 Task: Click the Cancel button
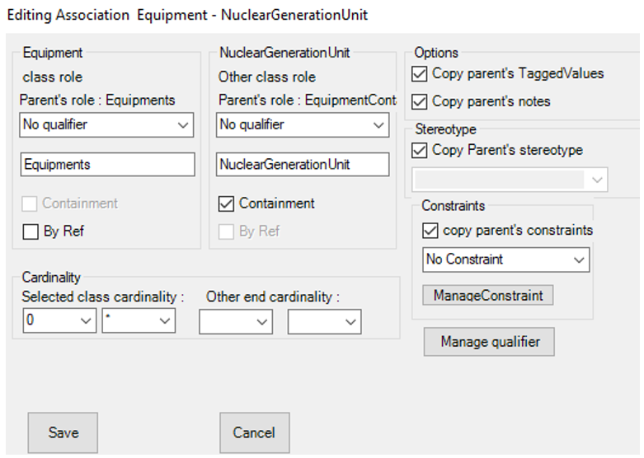click(255, 432)
